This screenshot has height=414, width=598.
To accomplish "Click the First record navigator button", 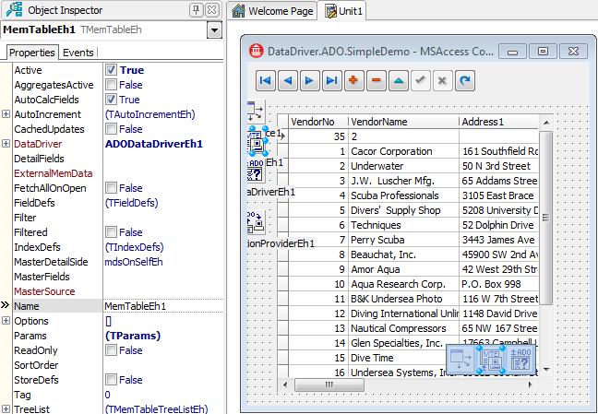I will point(265,81).
